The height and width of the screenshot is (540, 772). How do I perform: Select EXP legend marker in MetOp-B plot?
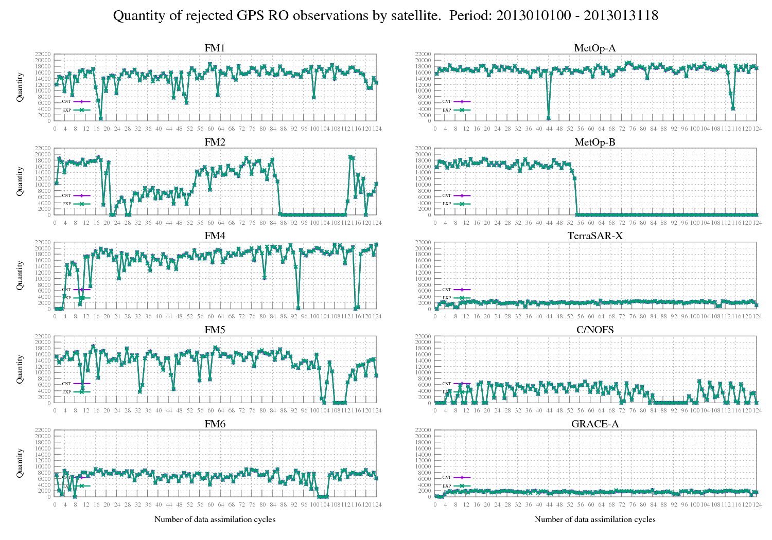(462, 204)
